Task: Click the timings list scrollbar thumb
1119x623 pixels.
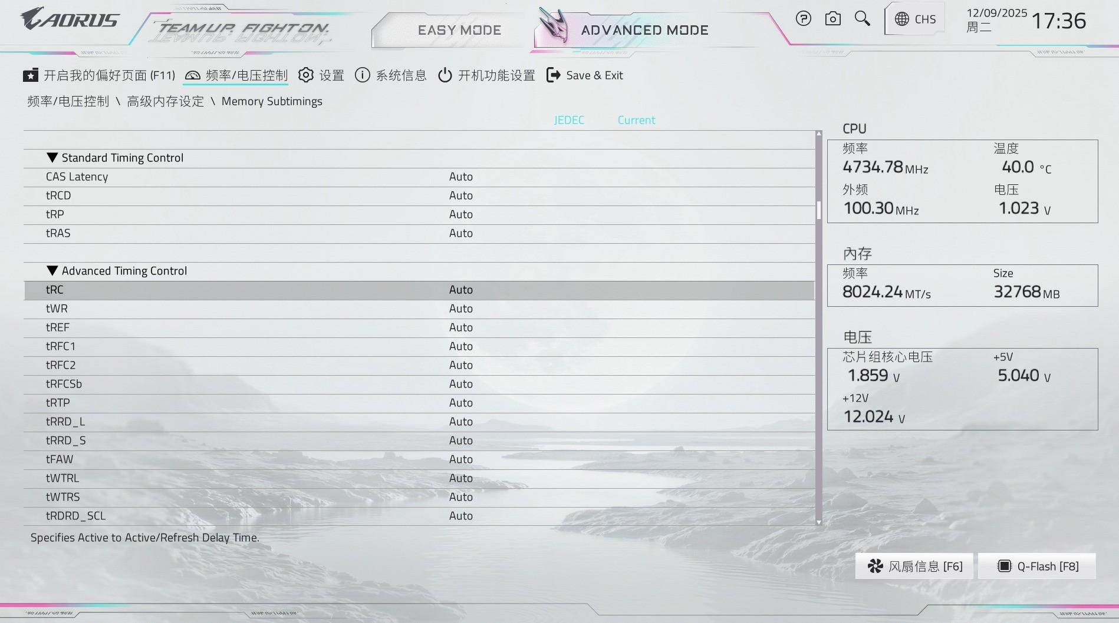Action: click(x=818, y=210)
